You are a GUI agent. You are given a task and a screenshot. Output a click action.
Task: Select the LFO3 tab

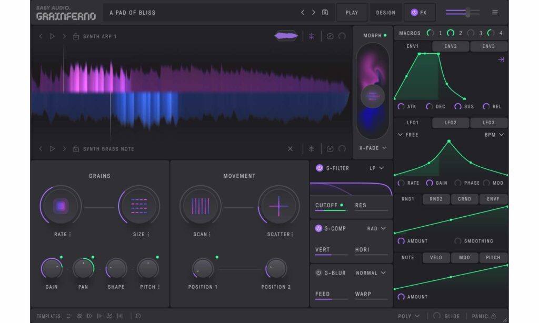tap(488, 123)
